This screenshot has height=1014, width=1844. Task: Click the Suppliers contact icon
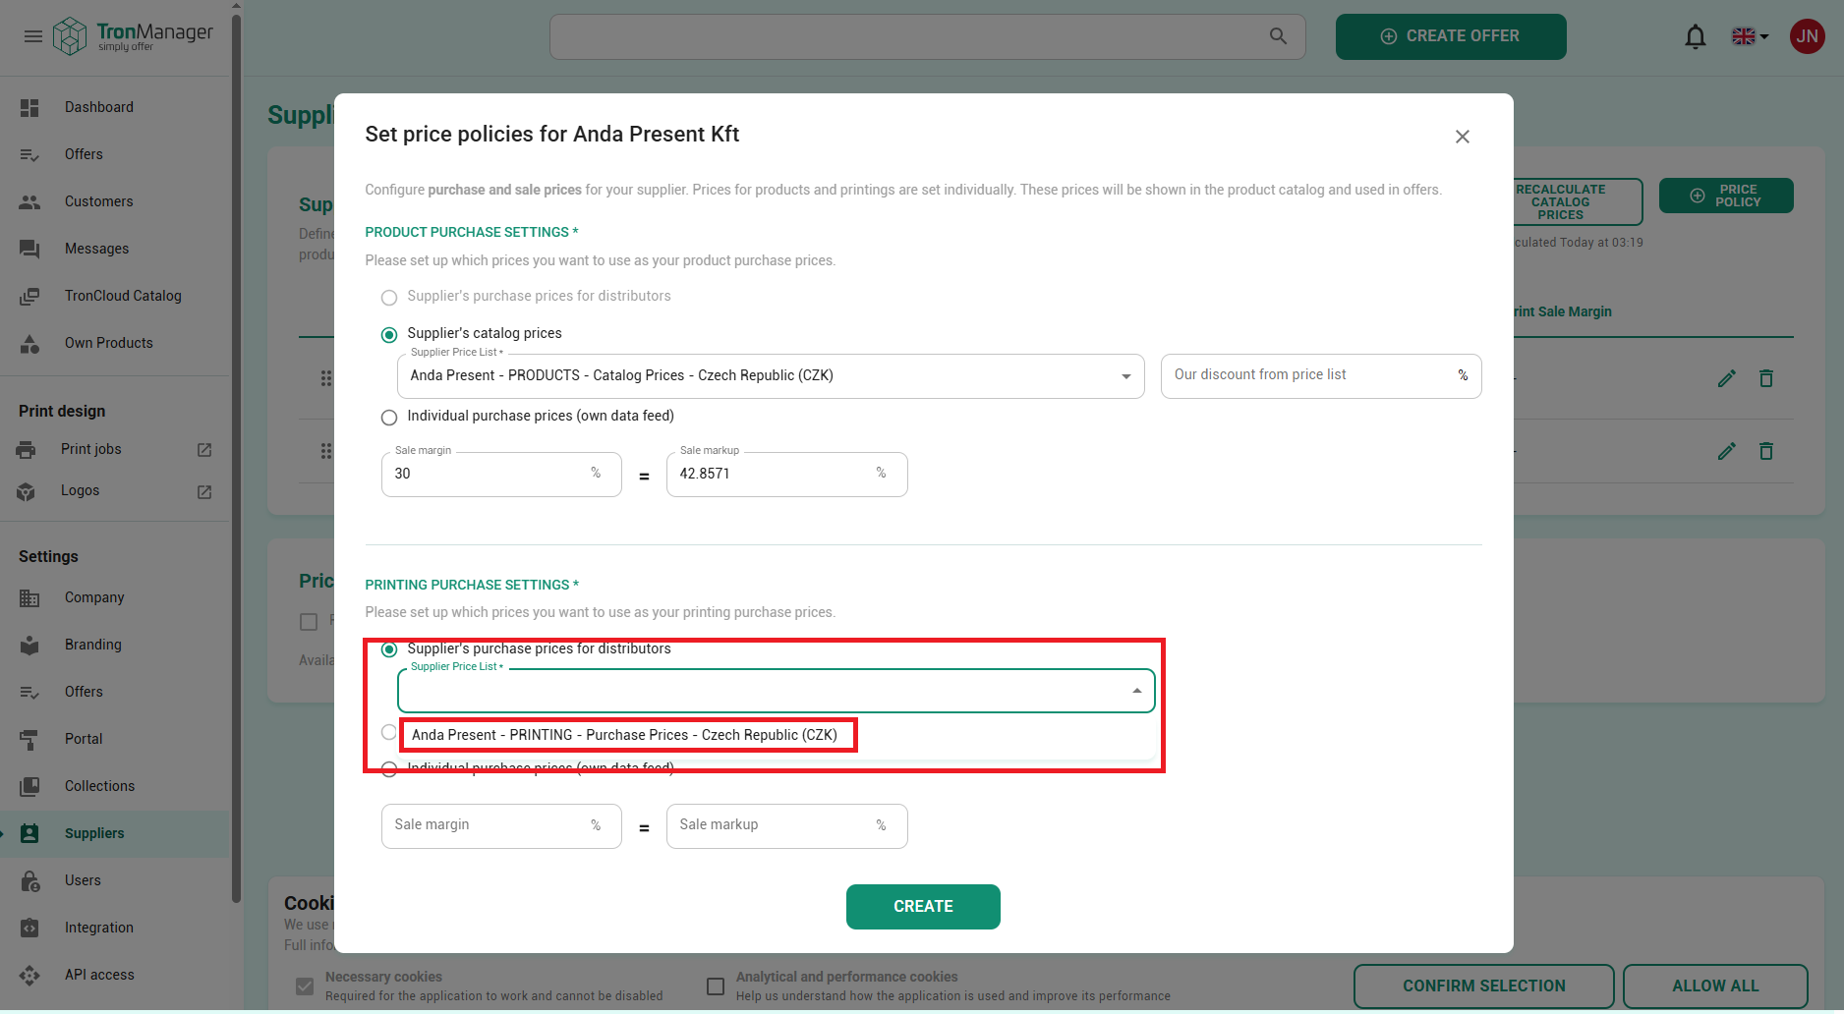[29, 834]
